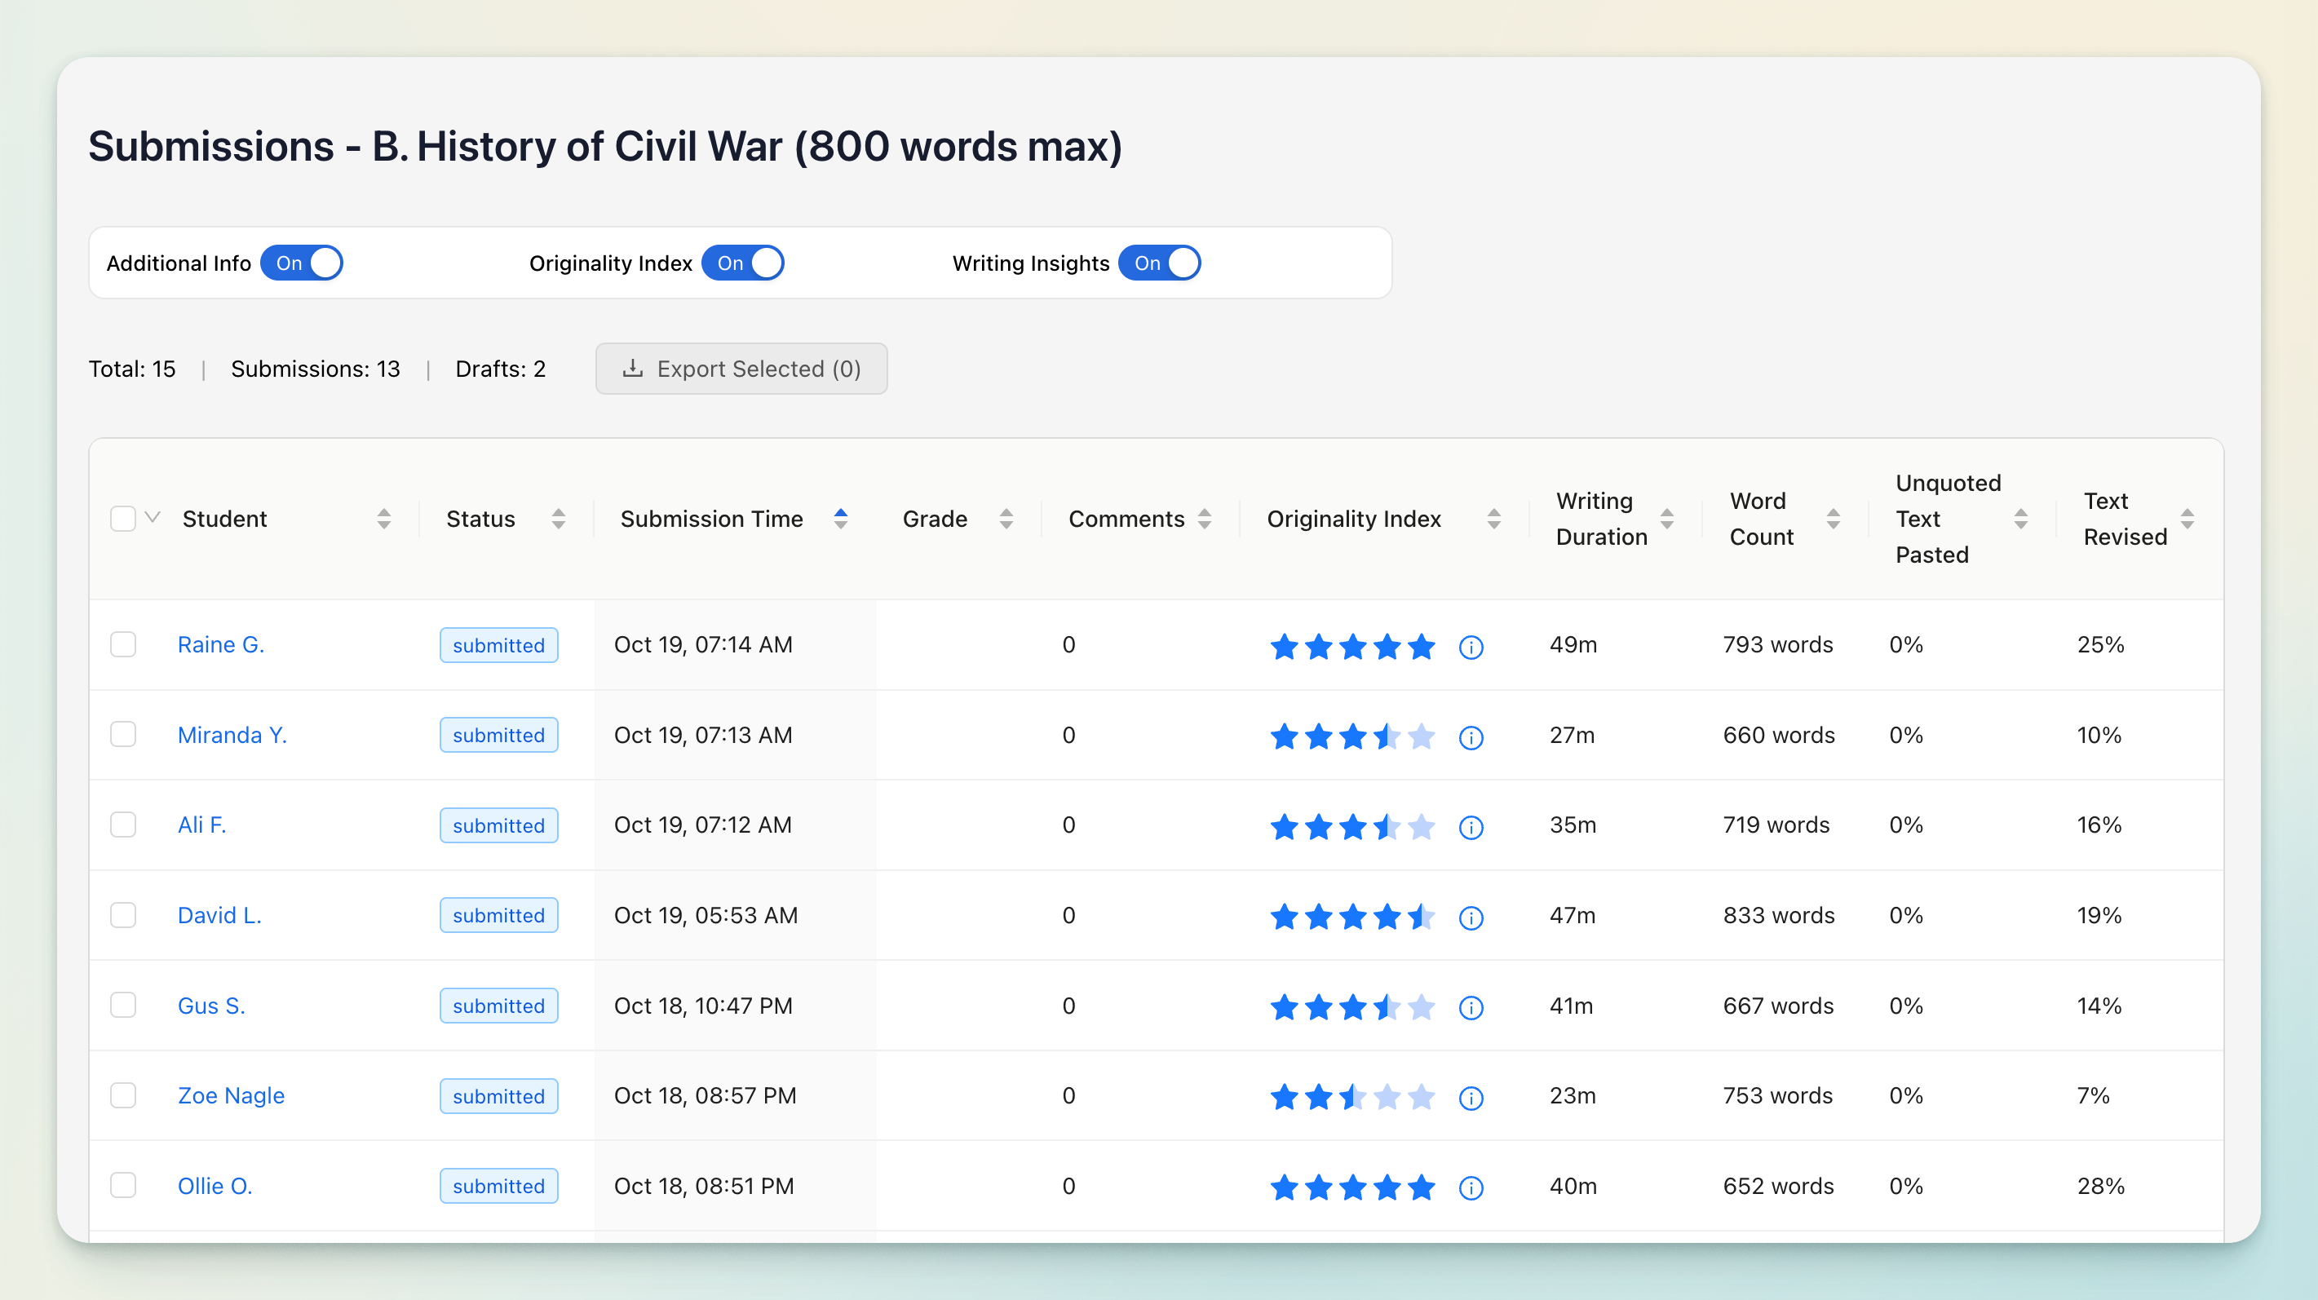The width and height of the screenshot is (2318, 1300).
Task: Open select-all chevron dropdown in header
Action: 153,517
